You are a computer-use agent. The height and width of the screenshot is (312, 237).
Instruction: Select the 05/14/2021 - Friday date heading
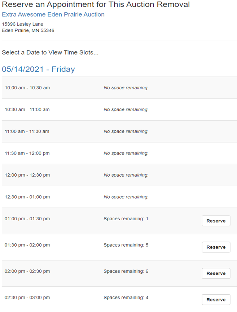(x=38, y=69)
